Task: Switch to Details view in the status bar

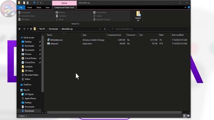Action: point(184,116)
